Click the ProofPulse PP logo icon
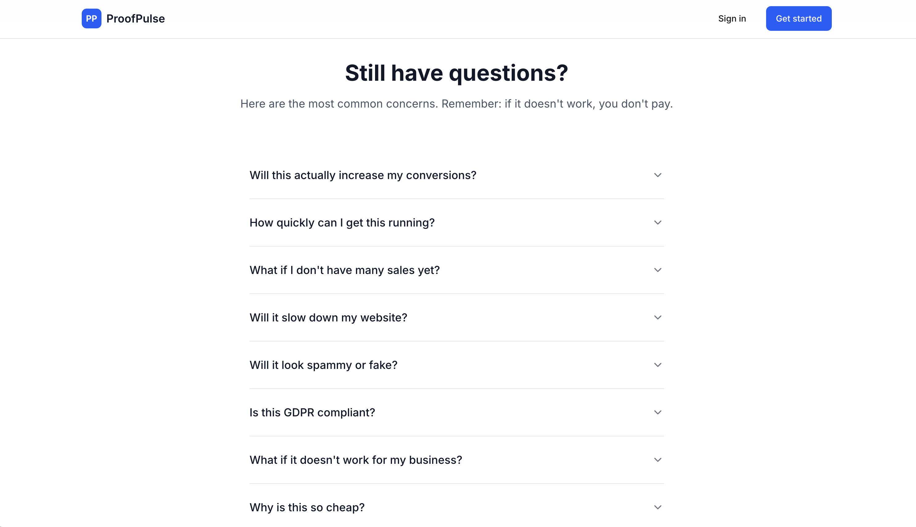 coord(91,18)
